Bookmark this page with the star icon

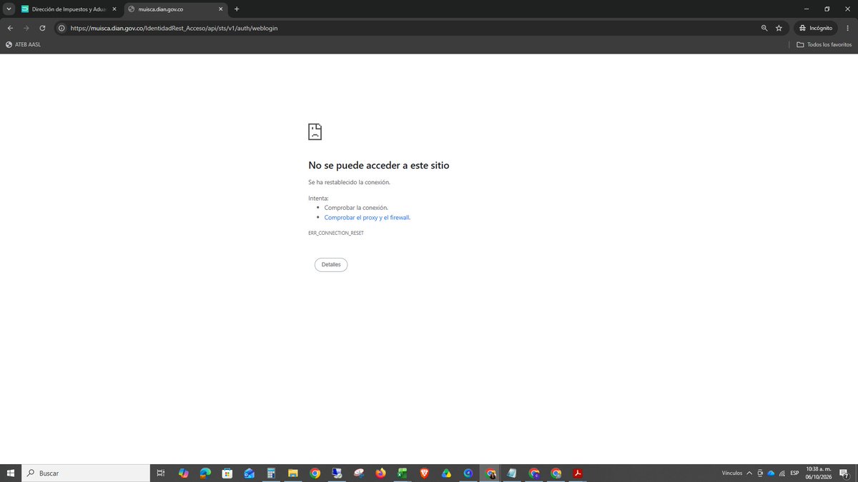click(x=779, y=28)
